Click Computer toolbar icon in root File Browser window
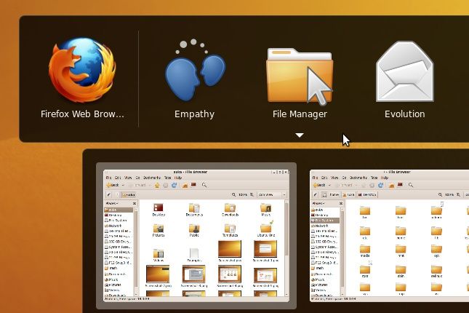 pos(400,185)
